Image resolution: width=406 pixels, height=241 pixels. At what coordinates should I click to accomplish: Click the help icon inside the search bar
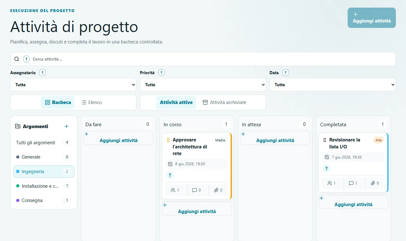click(27, 59)
